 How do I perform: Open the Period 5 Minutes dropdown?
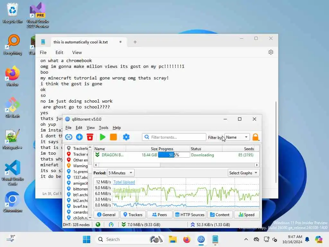(x=121, y=173)
